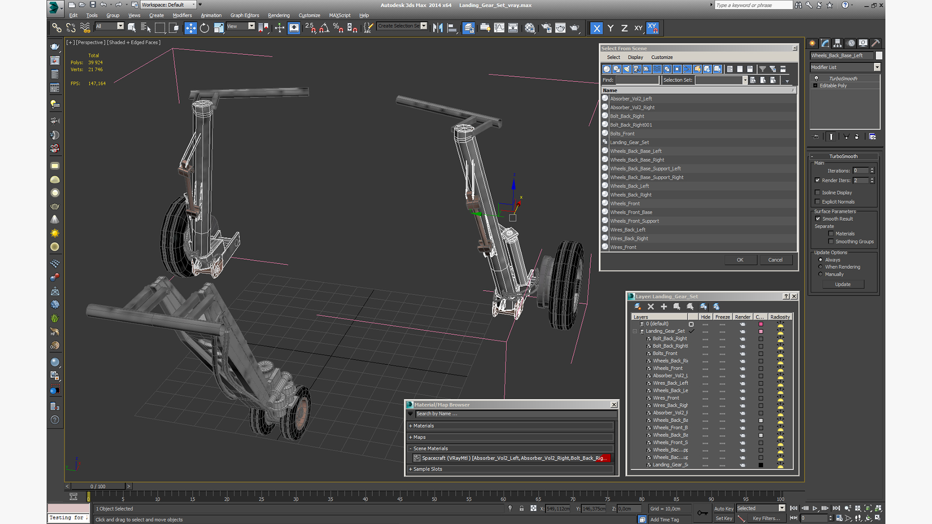932x524 pixels.
Task: Click the Wheels_Back_Base_Left object color swatch
Action: [x=879, y=55]
